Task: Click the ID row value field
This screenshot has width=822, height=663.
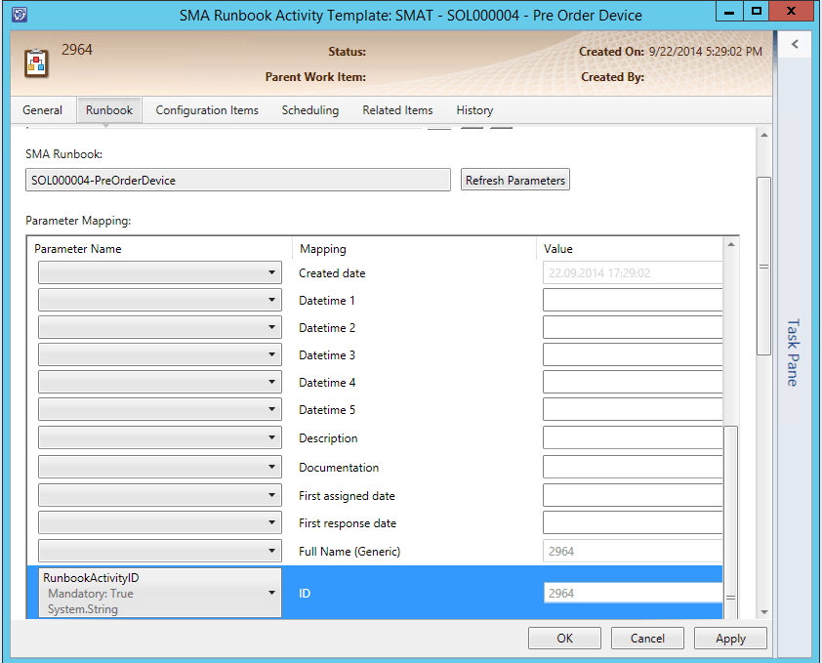Action: click(x=633, y=593)
